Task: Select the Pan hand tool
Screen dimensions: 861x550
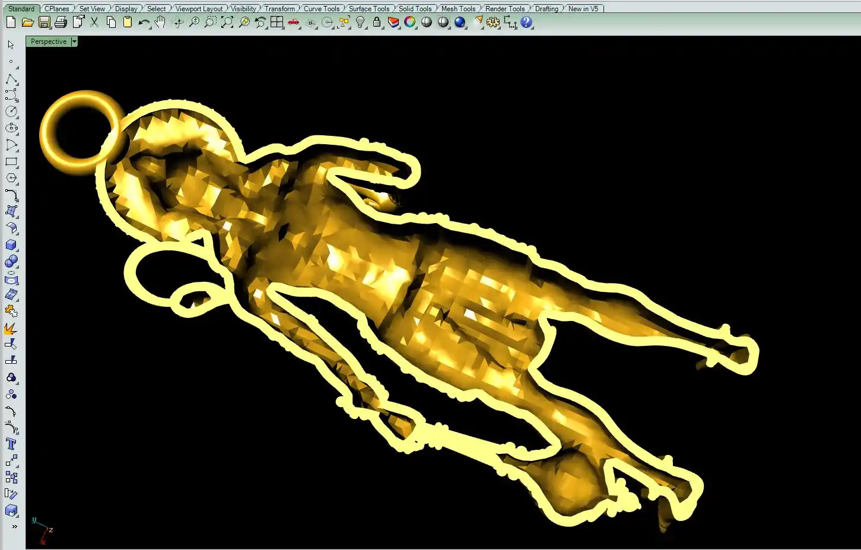Action: coord(160,23)
